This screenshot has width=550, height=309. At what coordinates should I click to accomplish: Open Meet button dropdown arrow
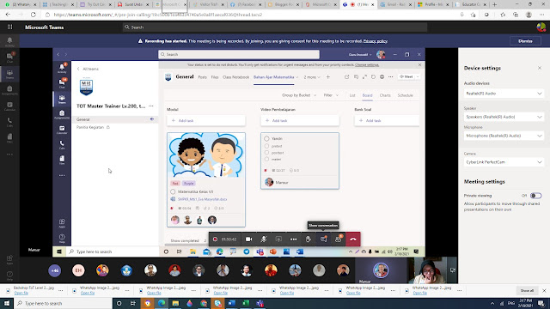pos(418,76)
